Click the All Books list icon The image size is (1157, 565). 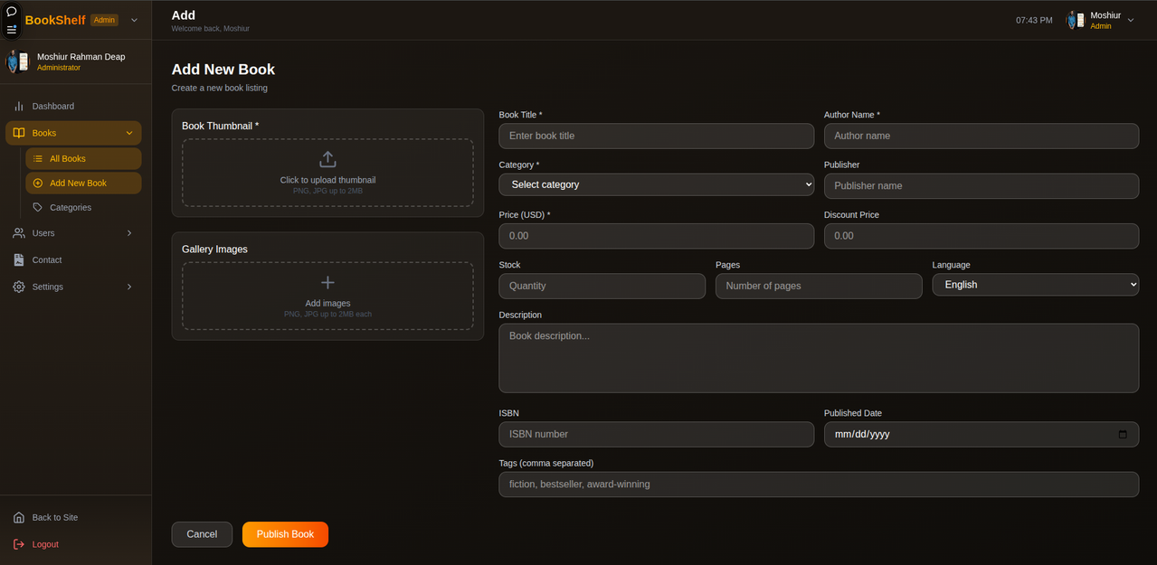coord(38,158)
